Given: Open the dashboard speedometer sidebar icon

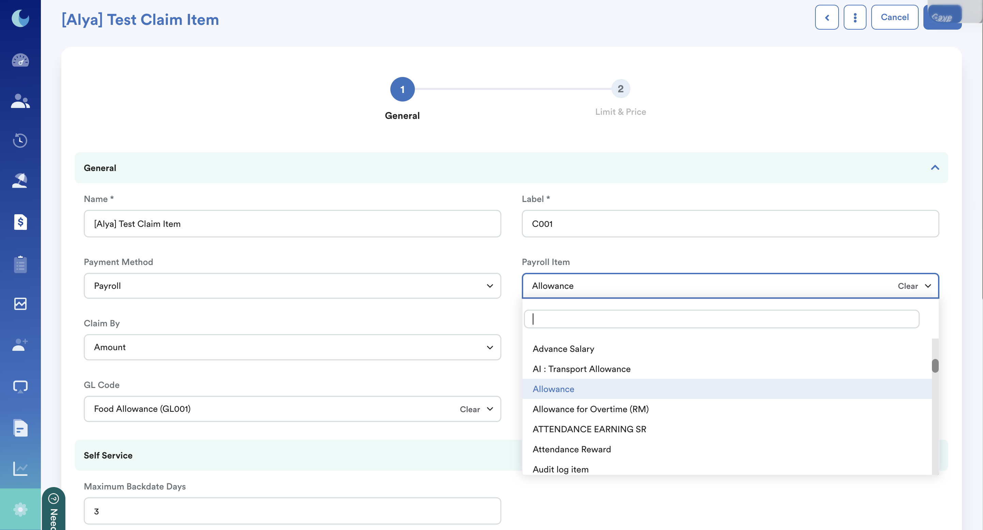Looking at the screenshot, I should point(20,60).
